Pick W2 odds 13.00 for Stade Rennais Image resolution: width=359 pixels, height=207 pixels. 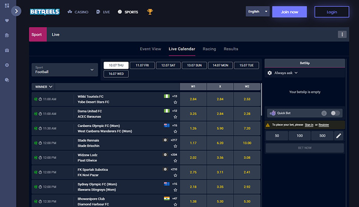click(x=247, y=143)
